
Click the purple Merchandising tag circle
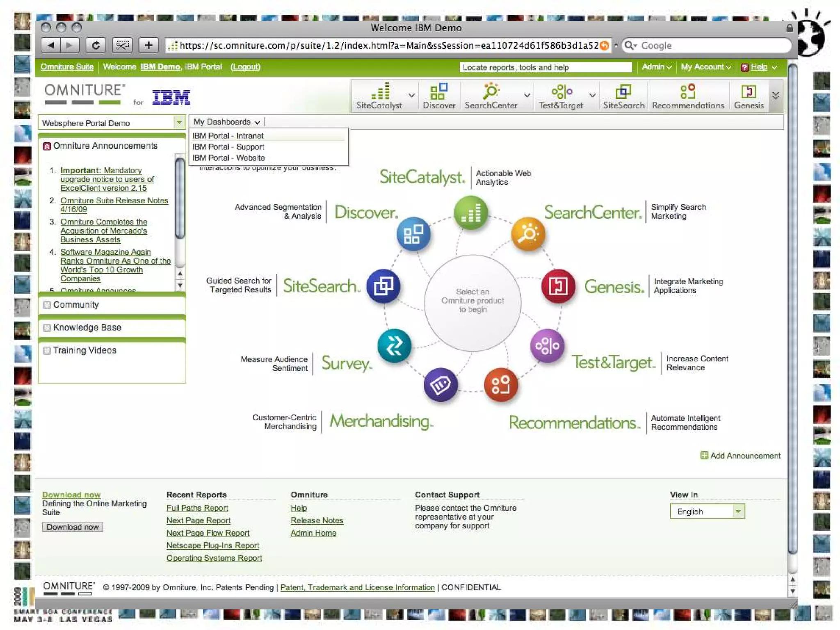pyautogui.click(x=441, y=385)
